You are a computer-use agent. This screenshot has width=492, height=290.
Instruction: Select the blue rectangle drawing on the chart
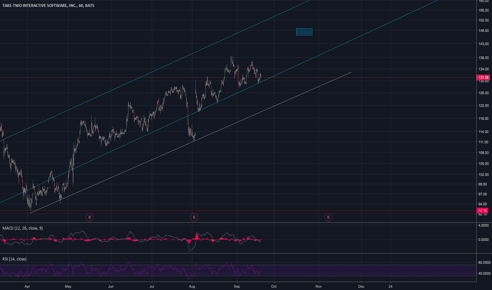click(x=304, y=32)
